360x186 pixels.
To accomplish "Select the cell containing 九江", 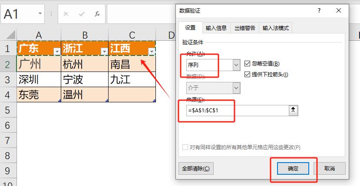I will coord(132,79).
